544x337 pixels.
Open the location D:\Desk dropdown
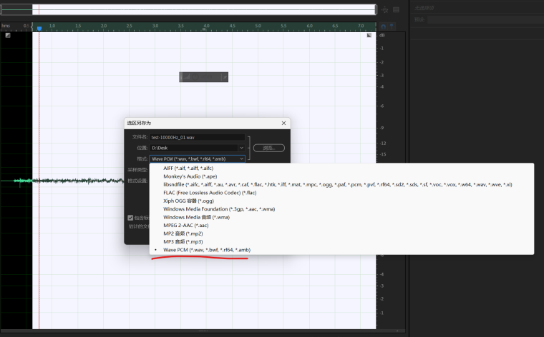coord(241,148)
